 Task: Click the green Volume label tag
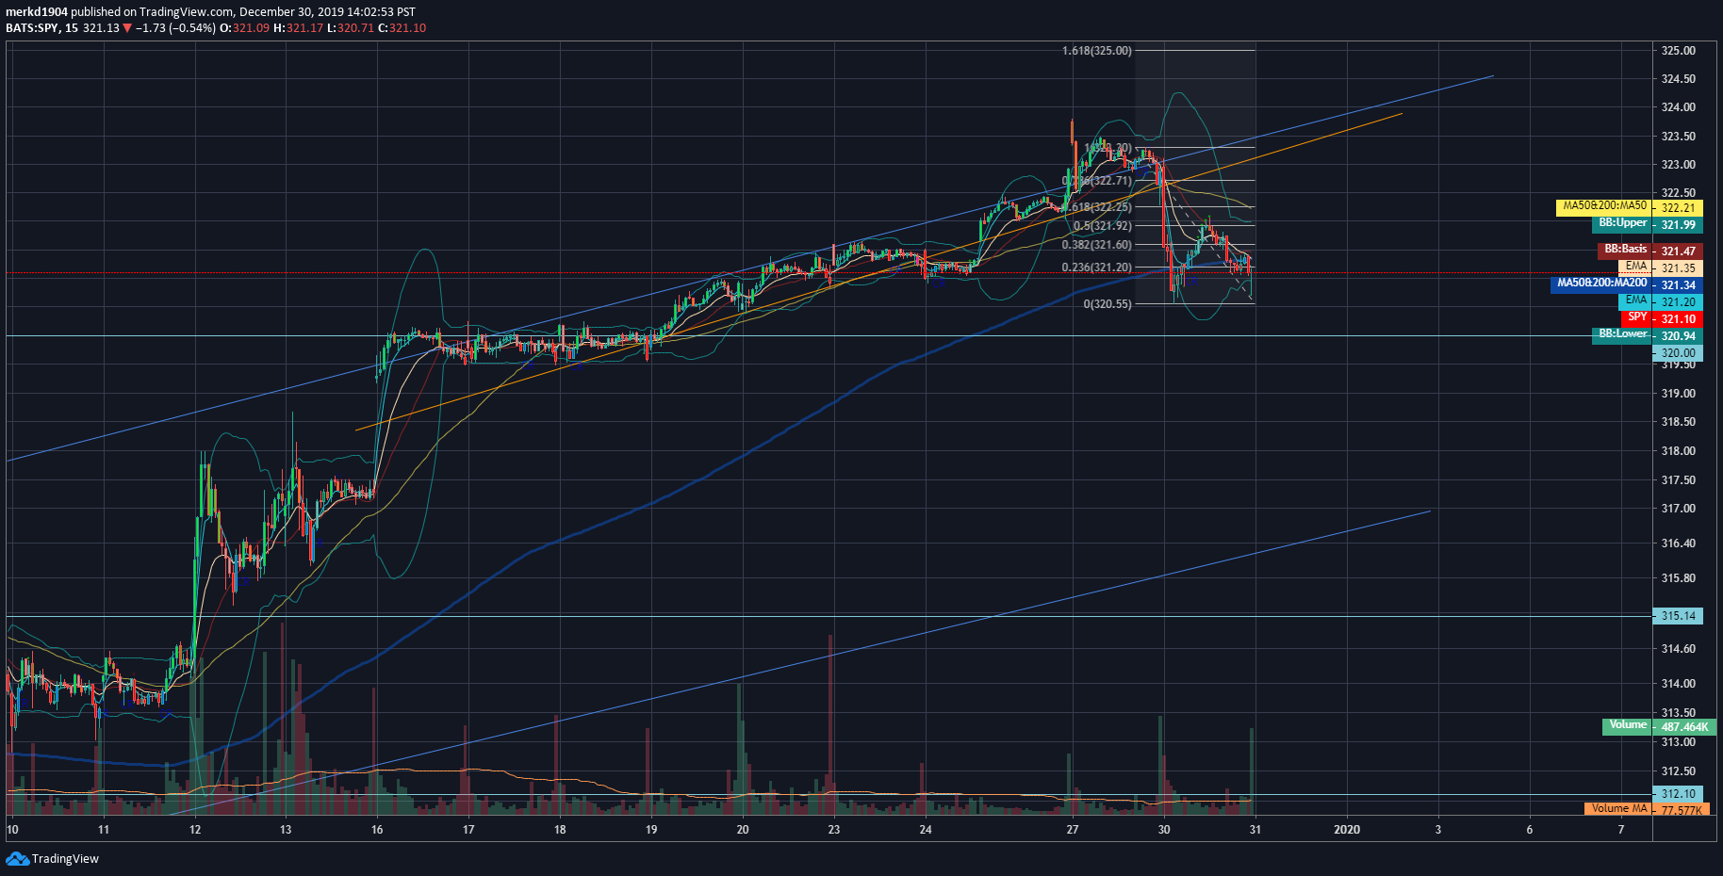pyautogui.click(x=1628, y=725)
